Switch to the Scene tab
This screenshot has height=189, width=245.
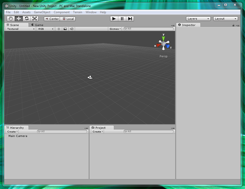16,25
